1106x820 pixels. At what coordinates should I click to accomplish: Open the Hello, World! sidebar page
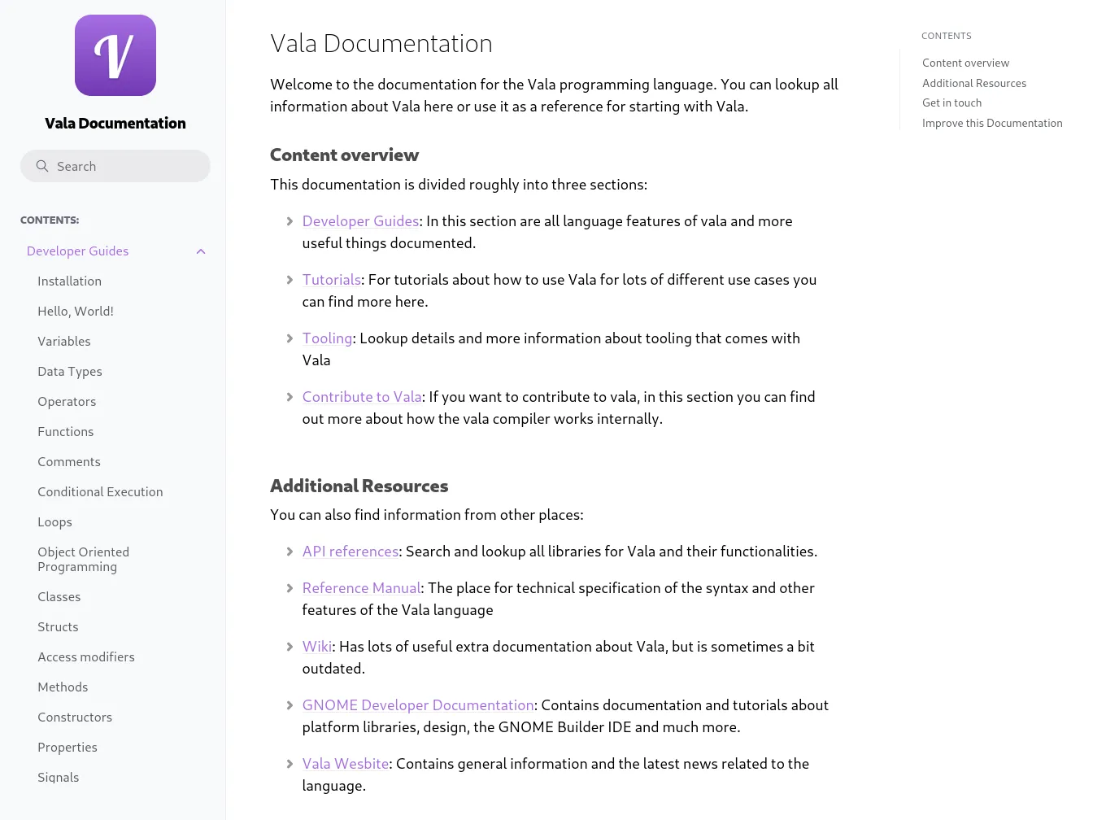coord(76,312)
